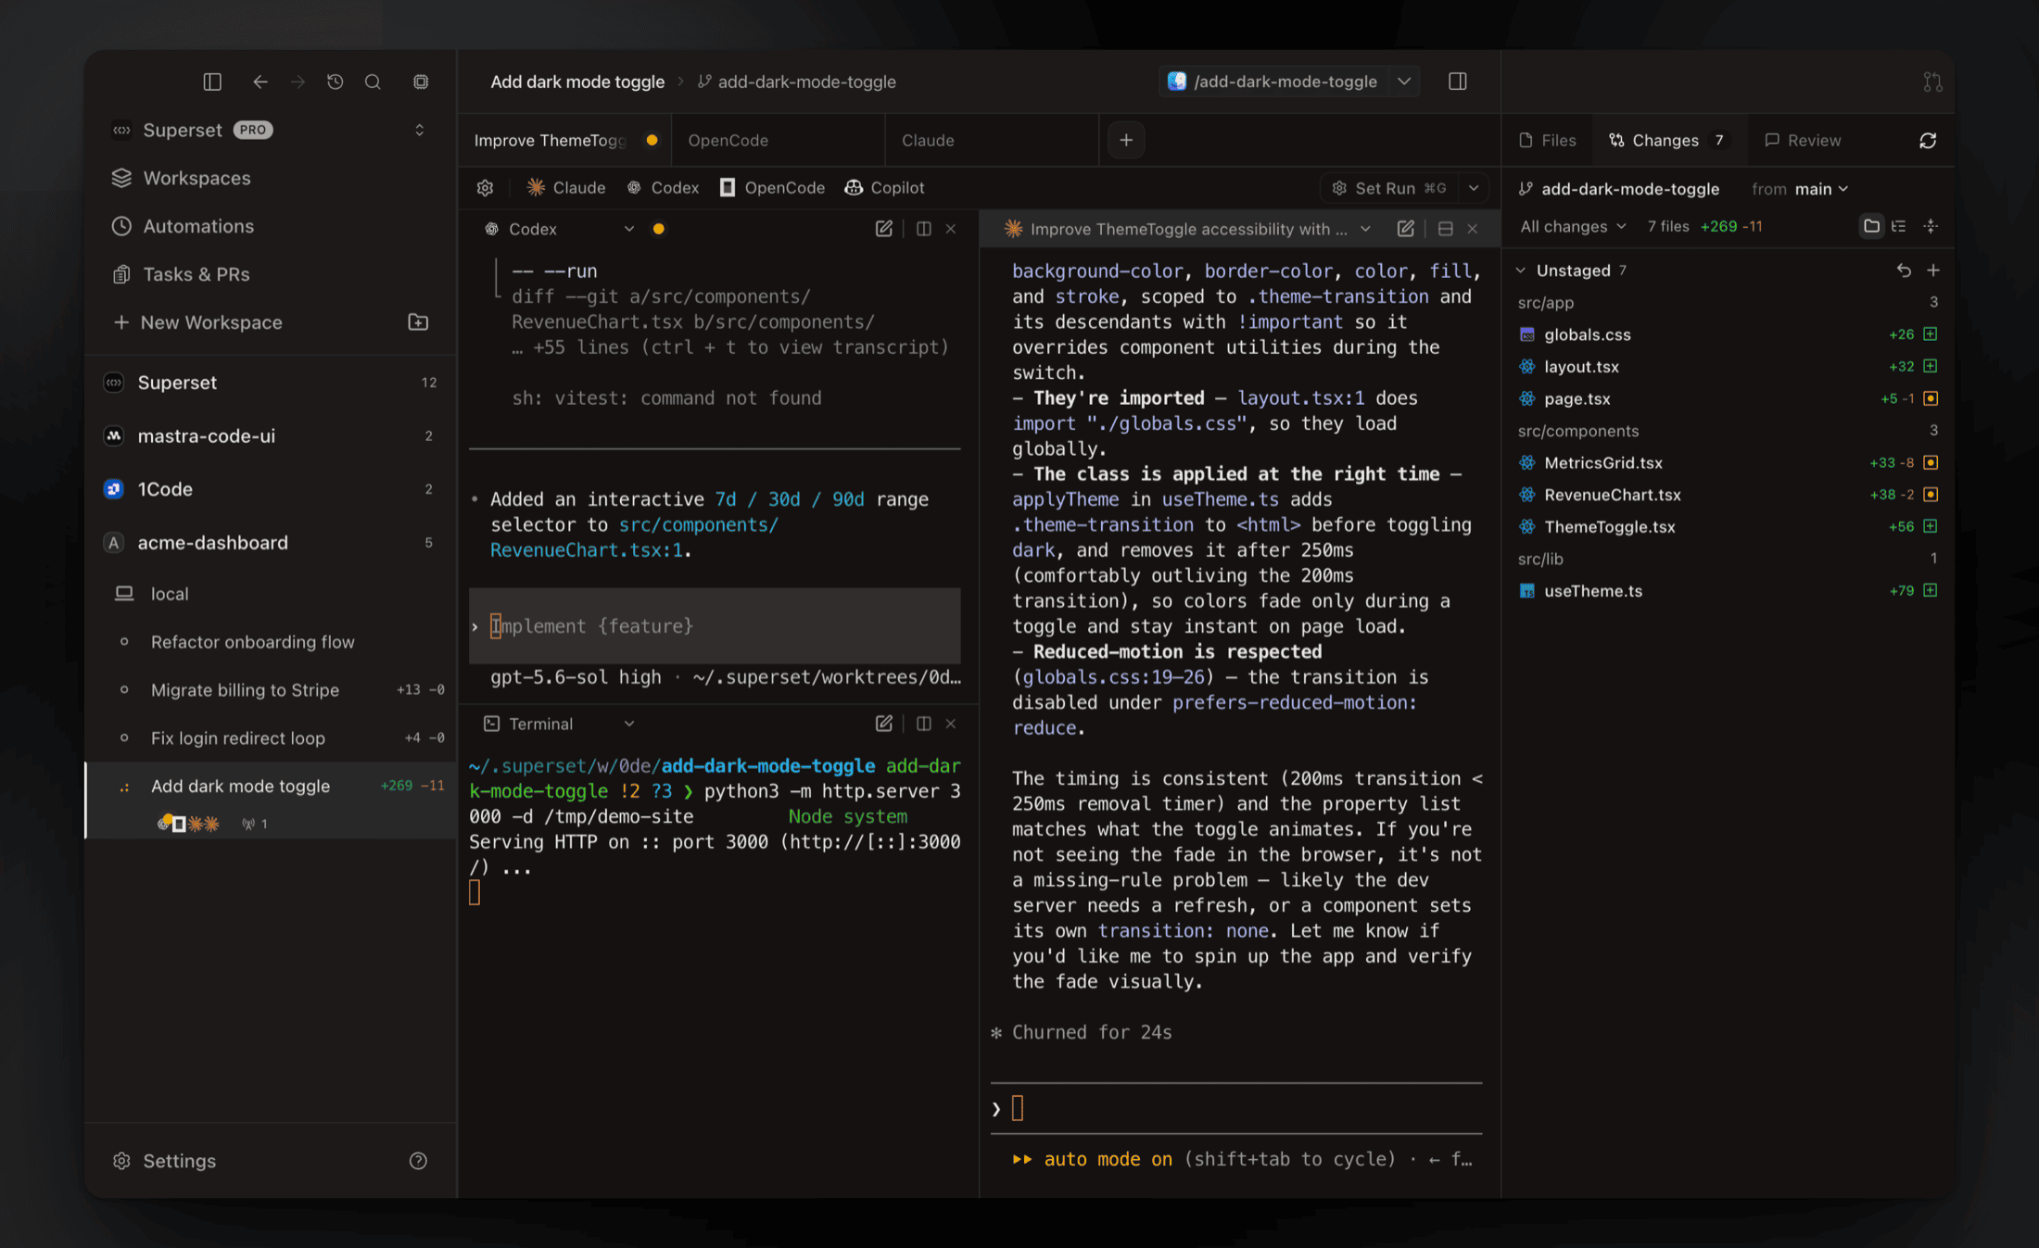
Task: Open the history clock icon
Action: pyautogui.click(x=336, y=82)
